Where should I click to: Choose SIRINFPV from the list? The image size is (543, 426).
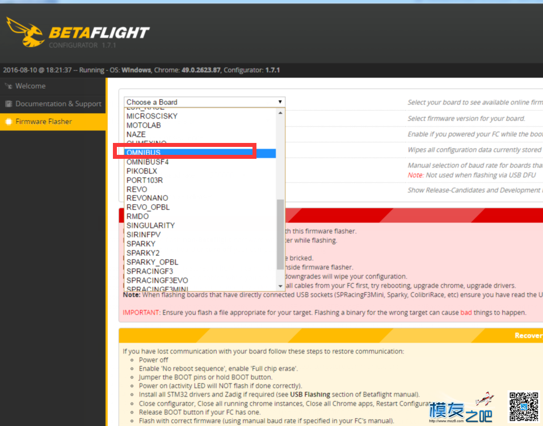pos(200,234)
